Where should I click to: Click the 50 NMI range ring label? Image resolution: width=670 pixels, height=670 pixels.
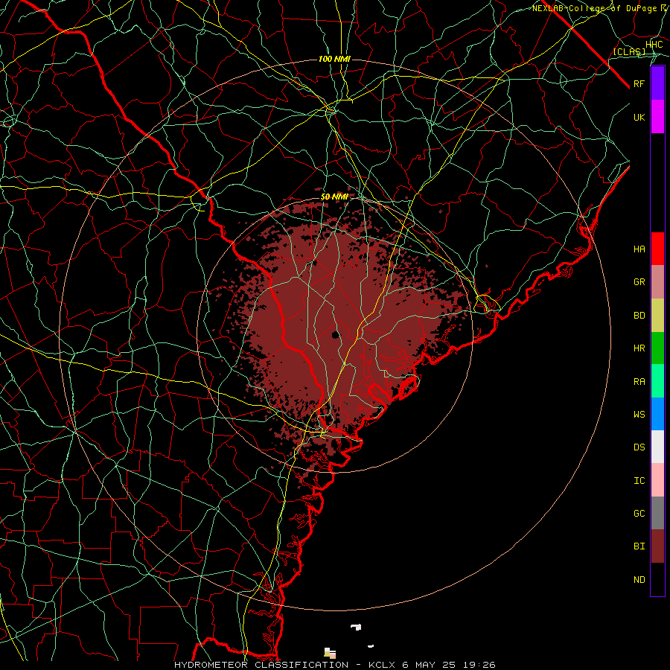[334, 197]
